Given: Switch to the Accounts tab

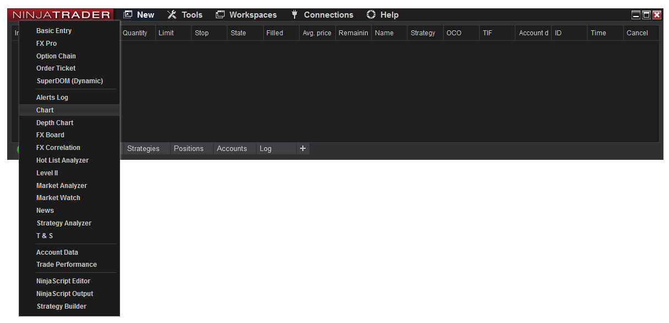Looking at the screenshot, I should click(232, 149).
